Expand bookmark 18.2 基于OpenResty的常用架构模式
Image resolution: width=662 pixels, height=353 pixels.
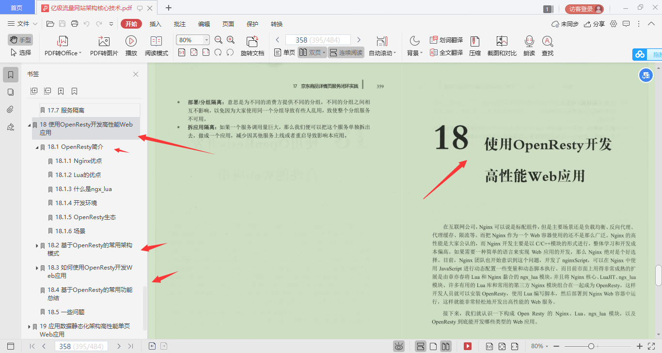click(x=36, y=245)
